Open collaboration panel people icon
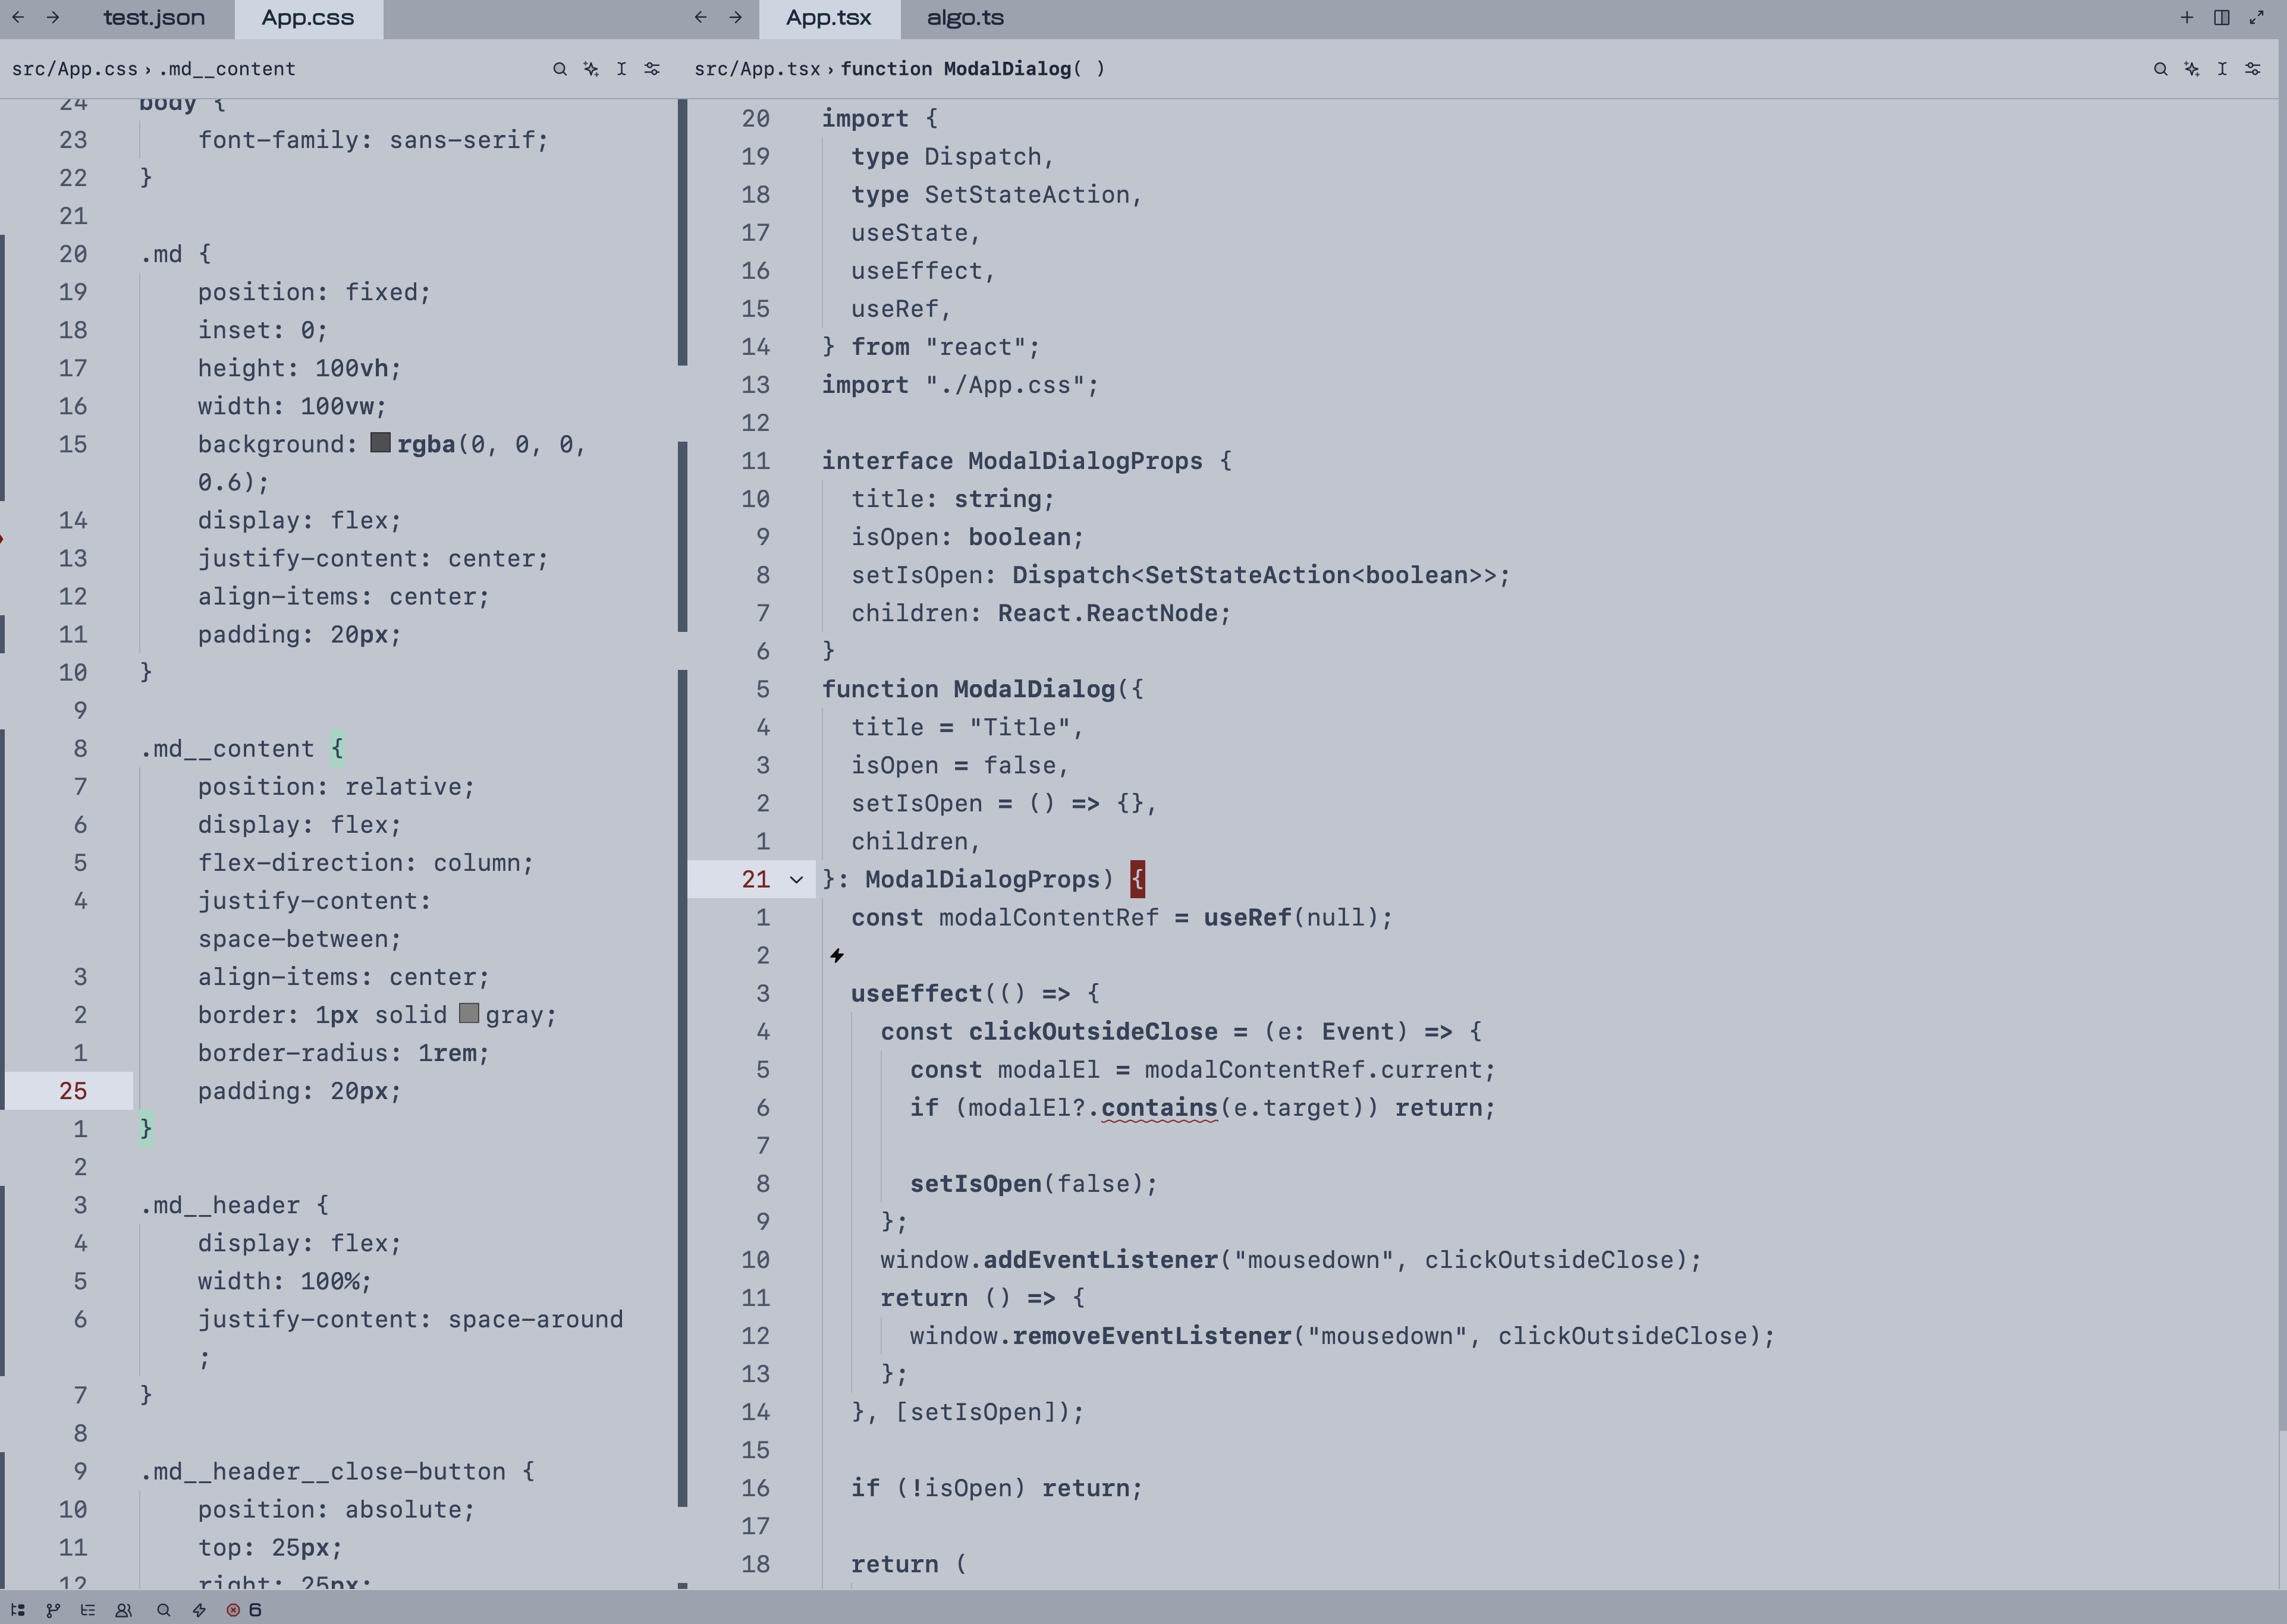2287x1624 pixels. 124,1610
